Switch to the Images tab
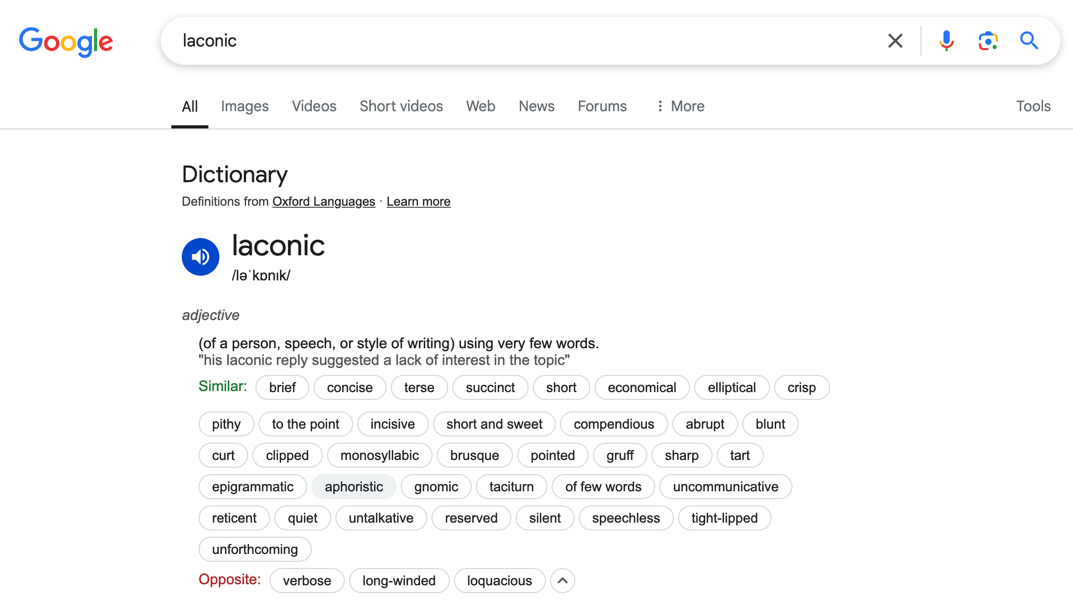Viewport: 1073px width, 614px height. click(244, 107)
